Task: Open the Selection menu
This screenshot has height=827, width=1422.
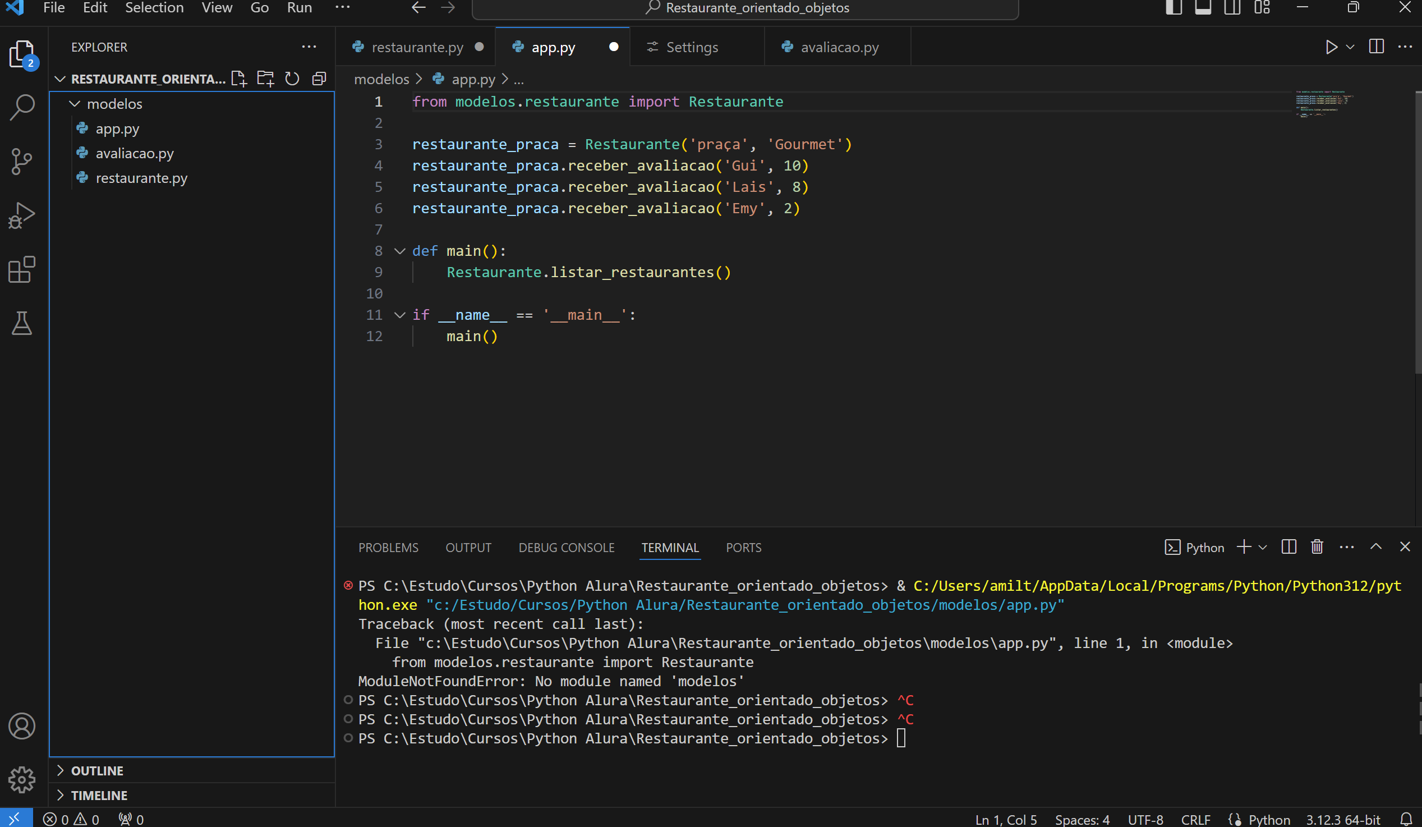Action: [x=154, y=7]
